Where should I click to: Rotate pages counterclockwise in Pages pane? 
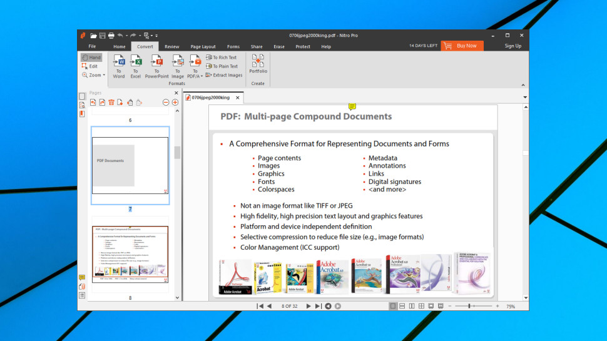[x=93, y=103]
